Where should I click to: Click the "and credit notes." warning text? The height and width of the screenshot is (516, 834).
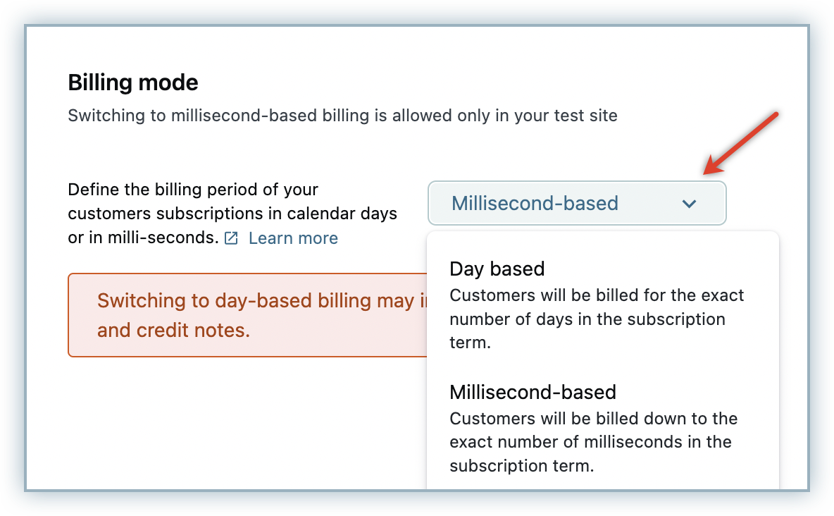[x=173, y=330]
